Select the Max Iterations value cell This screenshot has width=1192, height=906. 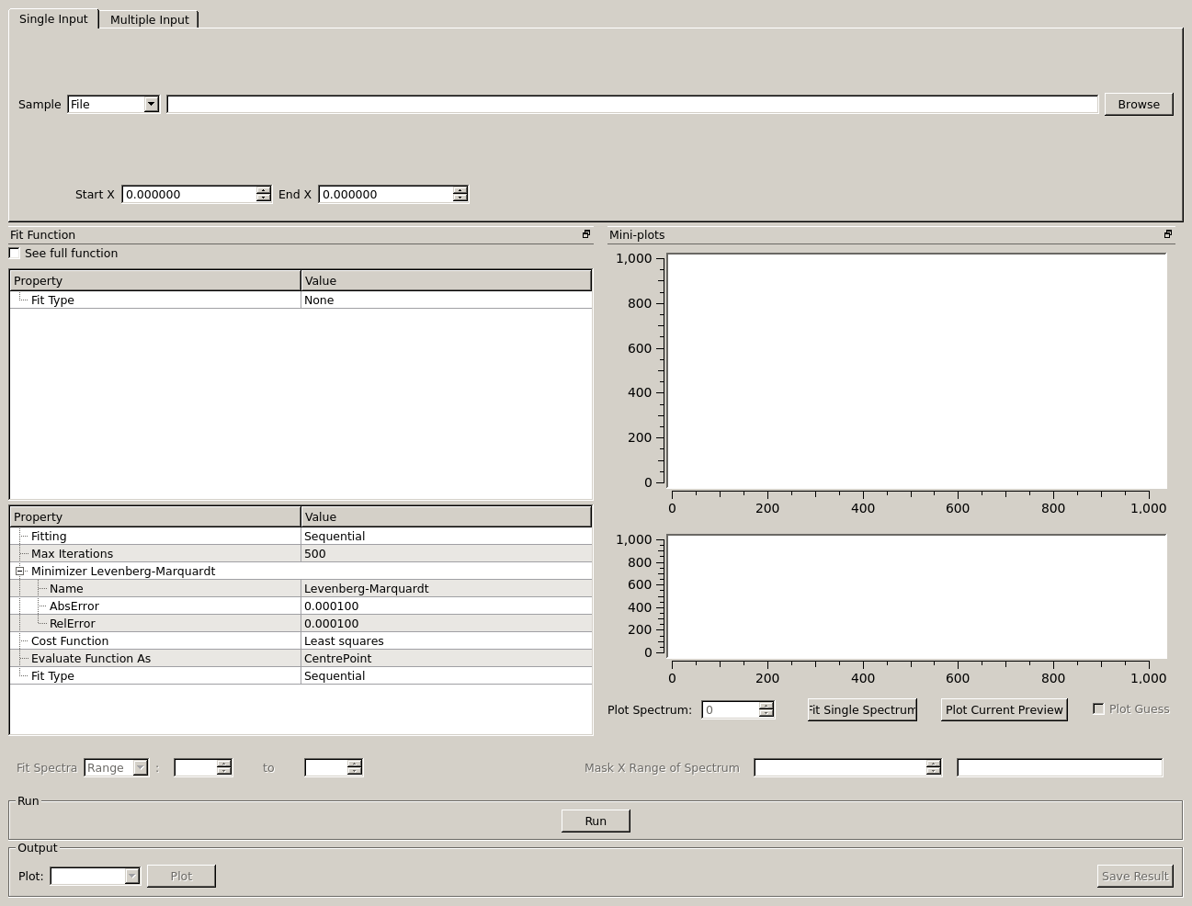point(446,554)
